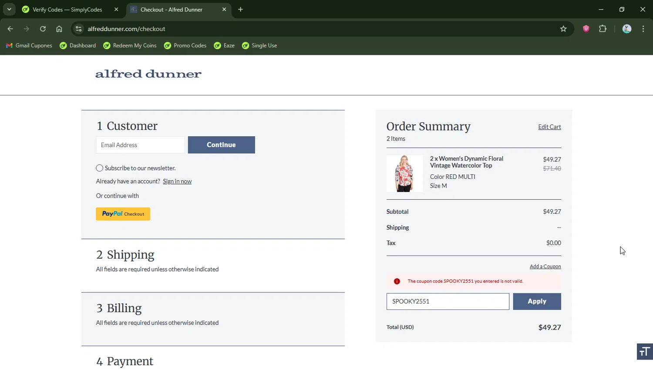
Task: Click the browser back arrow
Action: pyautogui.click(x=10, y=29)
